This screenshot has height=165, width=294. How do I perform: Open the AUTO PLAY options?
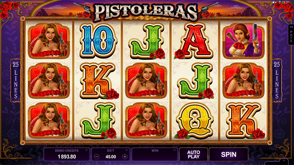[194, 154]
